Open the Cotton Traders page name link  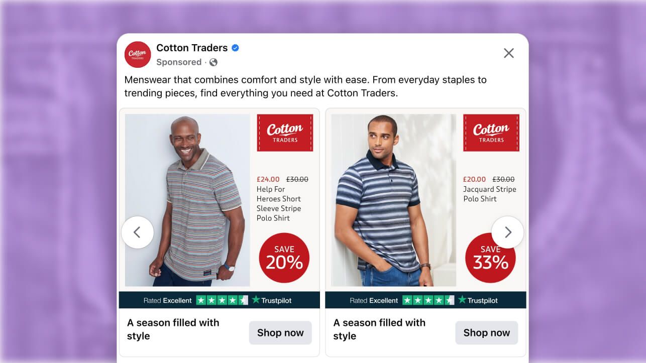click(192, 48)
